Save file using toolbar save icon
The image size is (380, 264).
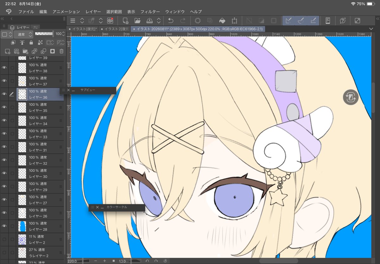(x=150, y=21)
